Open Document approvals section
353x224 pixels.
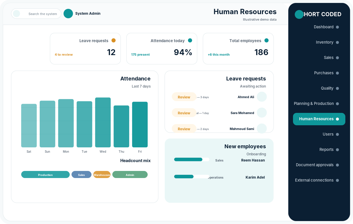point(319,165)
